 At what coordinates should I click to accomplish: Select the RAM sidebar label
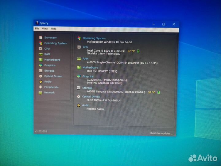pos(47,54)
